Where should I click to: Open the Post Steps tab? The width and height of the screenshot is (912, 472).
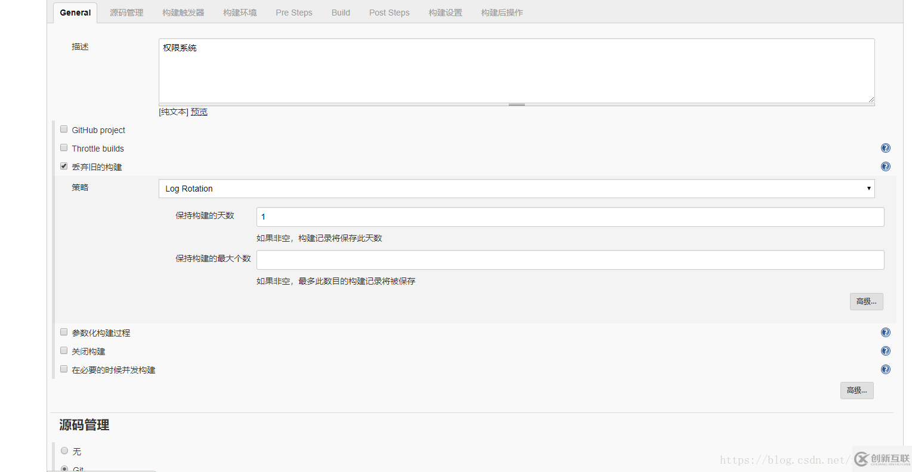pos(389,12)
